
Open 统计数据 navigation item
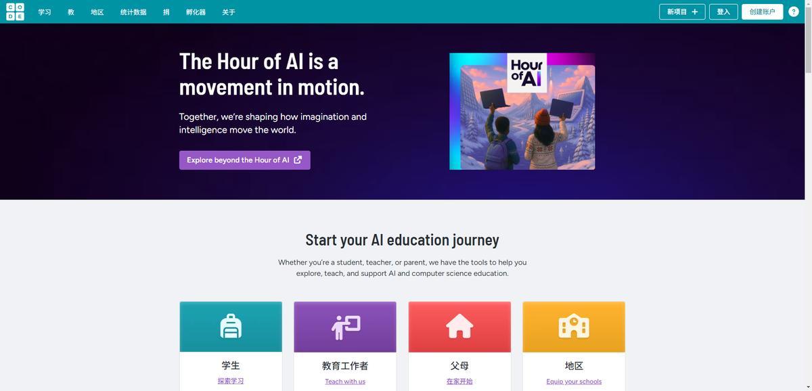[133, 12]
